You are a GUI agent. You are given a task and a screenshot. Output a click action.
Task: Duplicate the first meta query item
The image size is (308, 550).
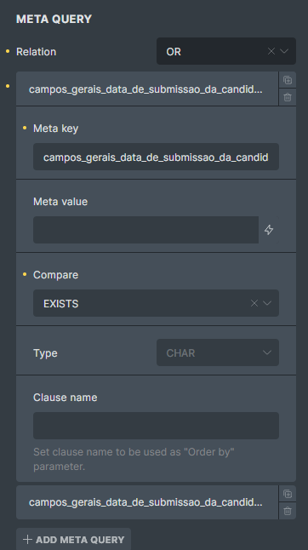[x=288, y=80]
